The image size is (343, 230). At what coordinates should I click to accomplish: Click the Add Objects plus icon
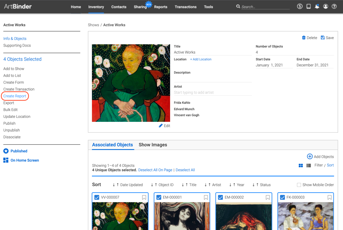pos(310,156)
